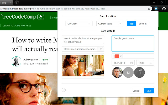
Task: Click the freeCodeCamp site title
Action: 22,17
